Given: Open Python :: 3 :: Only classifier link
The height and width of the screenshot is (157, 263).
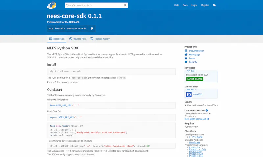Looking at the screenshot, I should click(198, 149).
